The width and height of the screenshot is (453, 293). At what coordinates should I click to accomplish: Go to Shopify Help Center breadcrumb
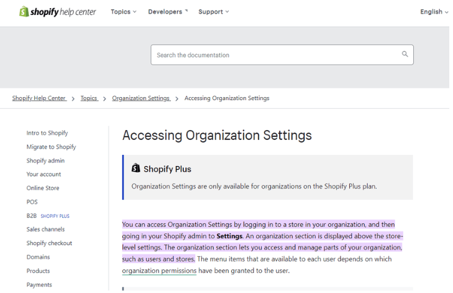(39, 98)
